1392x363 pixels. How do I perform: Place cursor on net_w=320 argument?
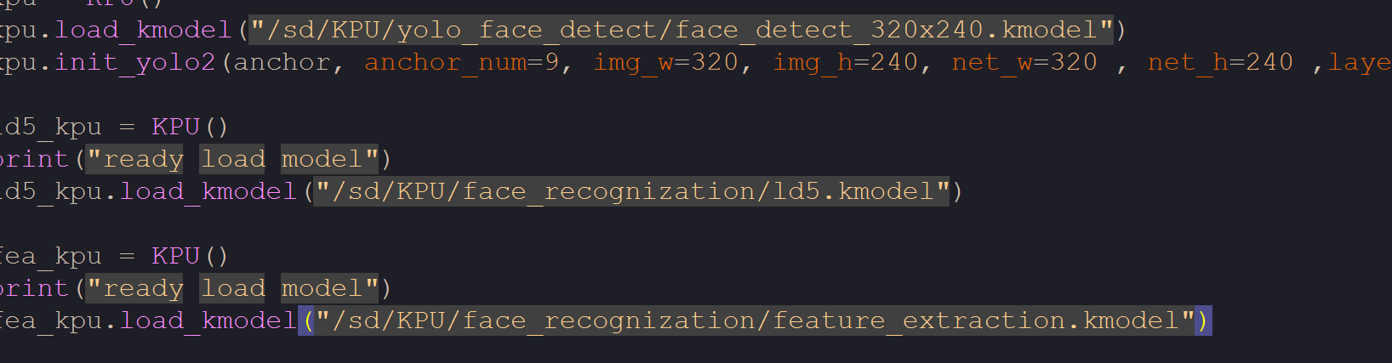pos(1024,63)
